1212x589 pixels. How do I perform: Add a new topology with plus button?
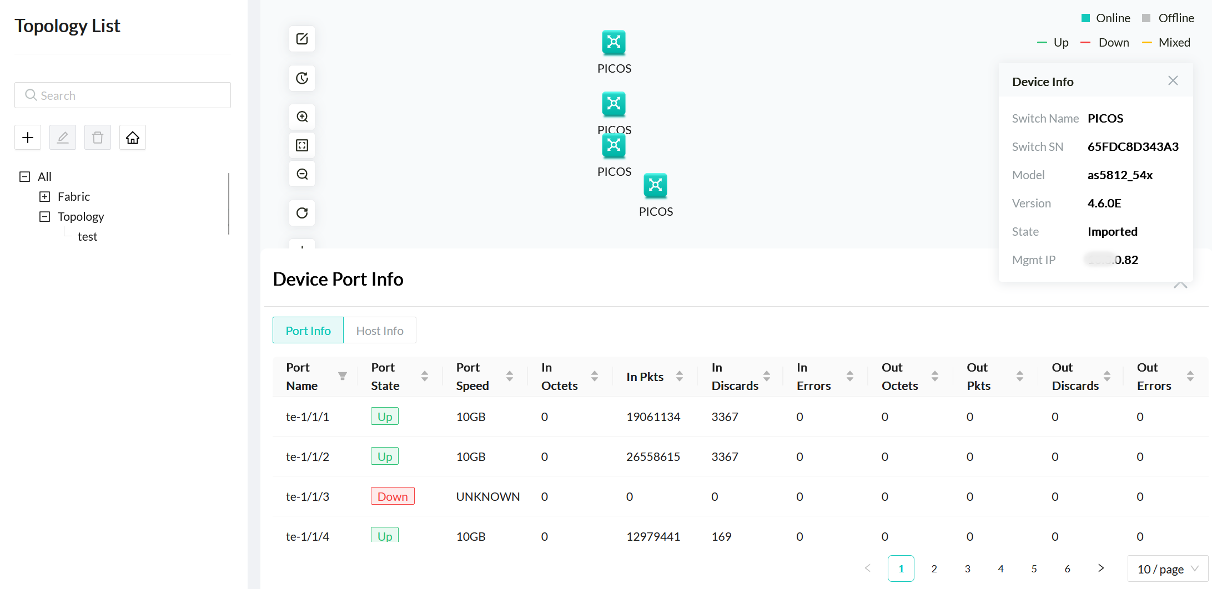coord(28,138)
